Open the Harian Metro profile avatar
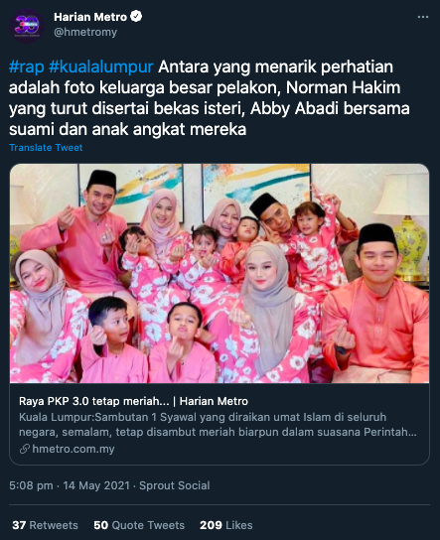Viewport: 440px width, 540px height. [x=27, y=26]
